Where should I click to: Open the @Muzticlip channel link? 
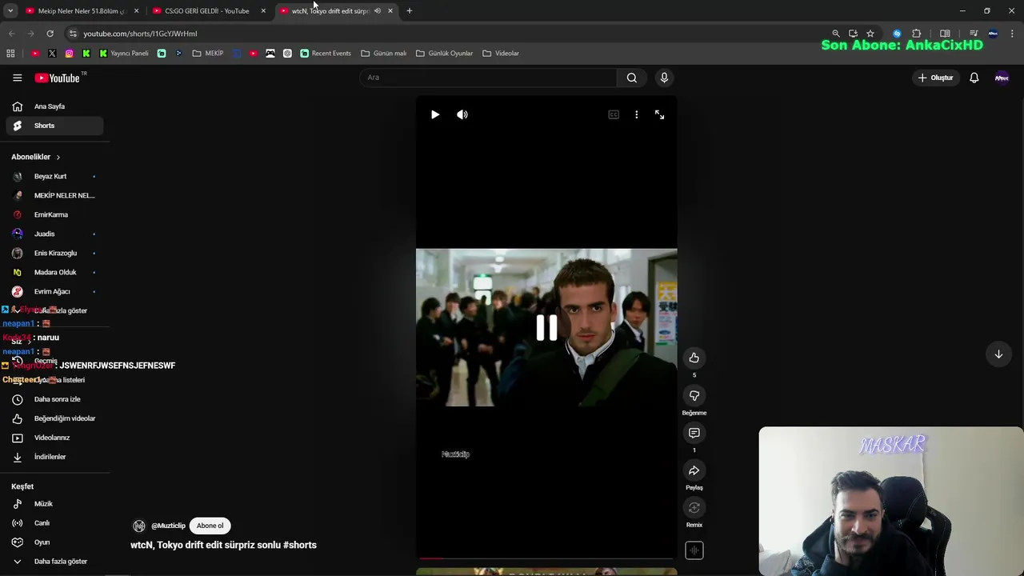(x=168, y=526)
